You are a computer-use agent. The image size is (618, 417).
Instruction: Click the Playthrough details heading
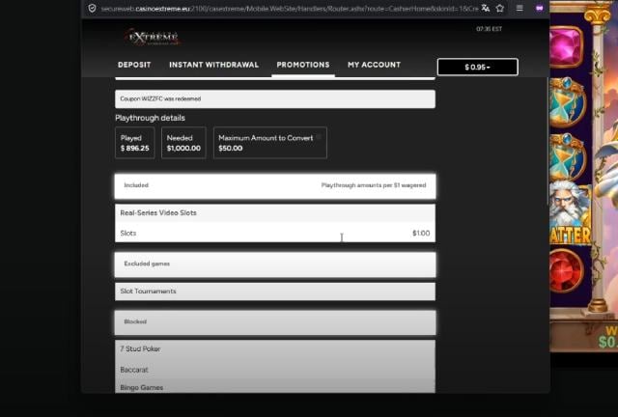coord(151,118)
